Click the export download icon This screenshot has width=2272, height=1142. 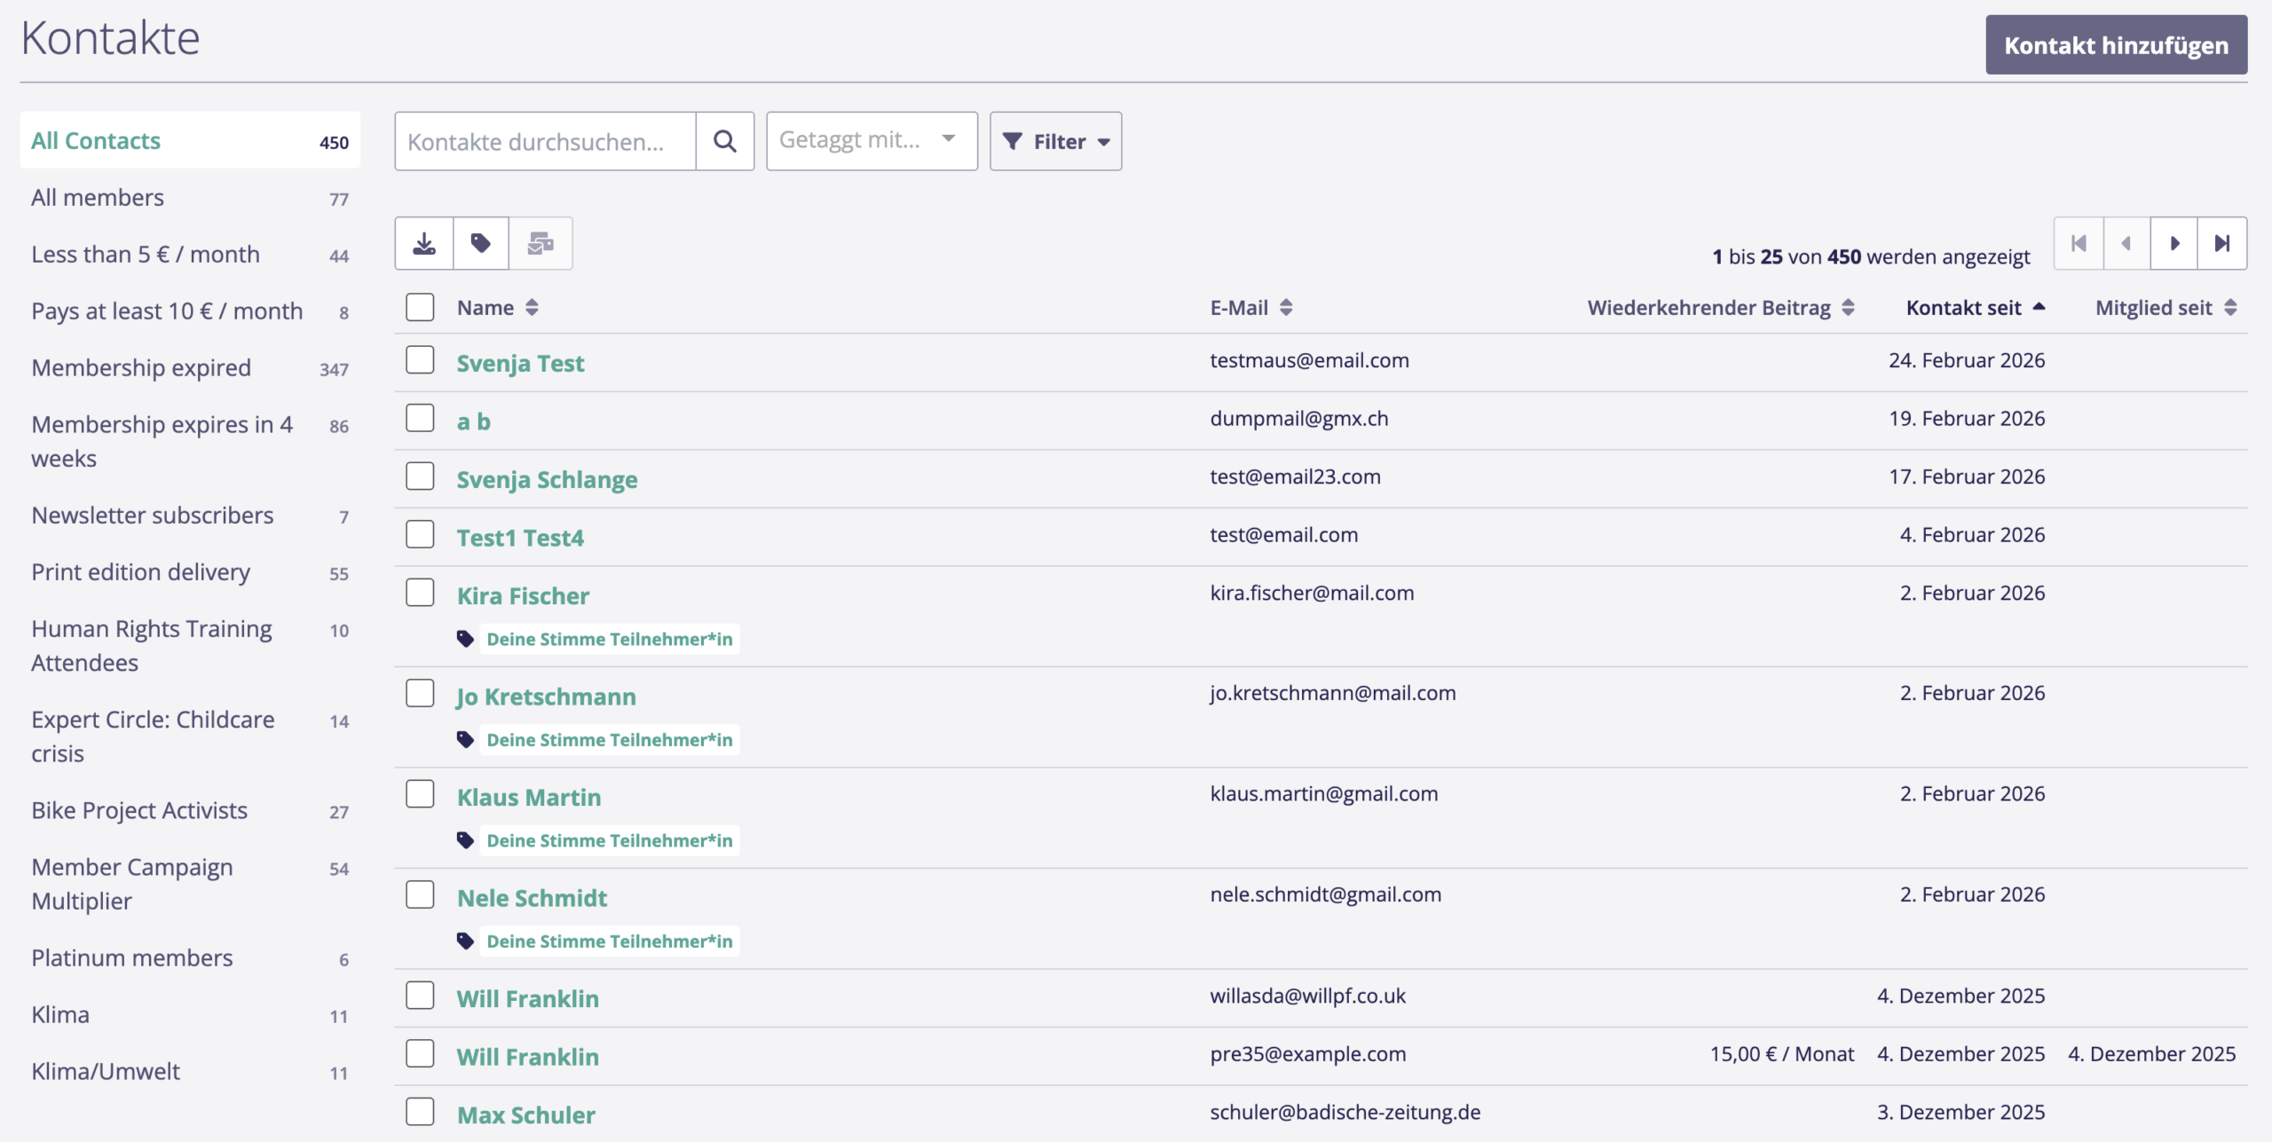pos(424,243)
